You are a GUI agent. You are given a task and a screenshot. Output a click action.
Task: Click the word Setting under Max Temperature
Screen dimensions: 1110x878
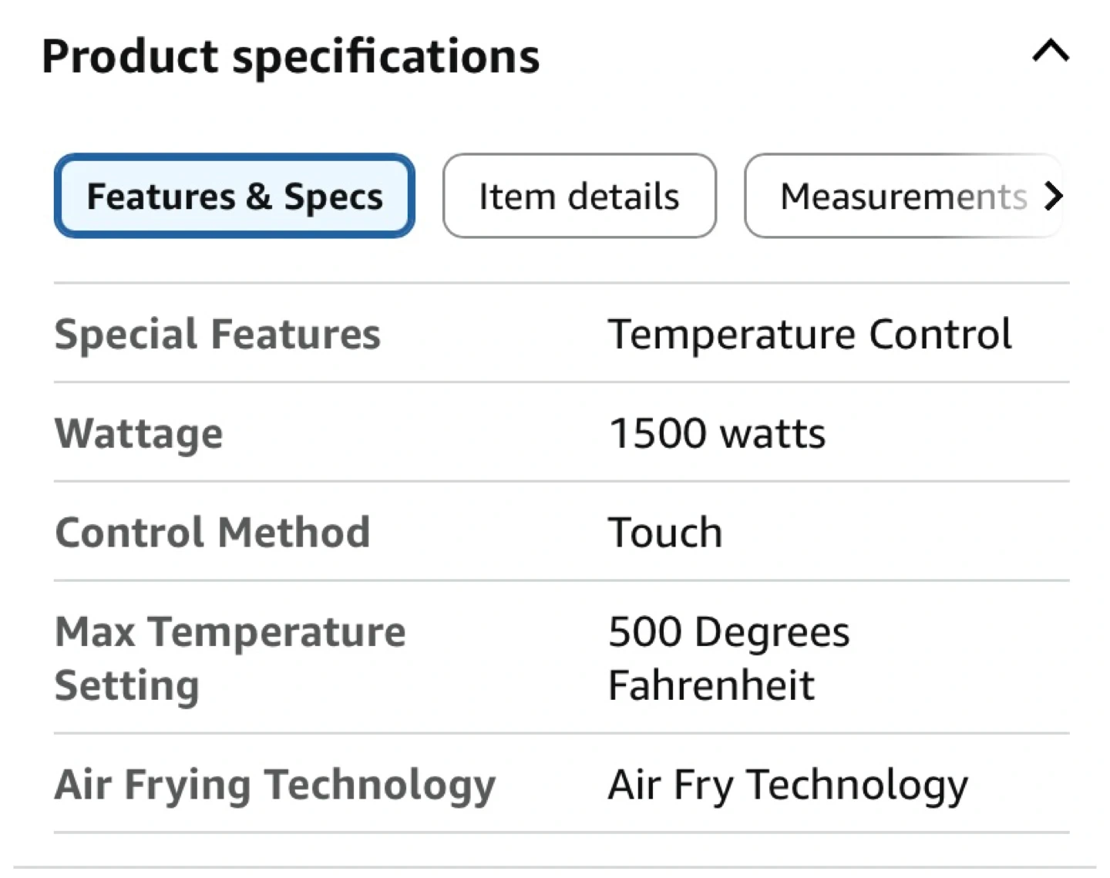[x=127, y=685]
